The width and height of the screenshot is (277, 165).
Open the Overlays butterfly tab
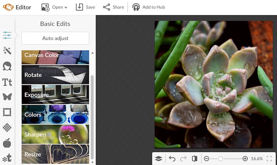pyautogui.click(x=7, y=97)
